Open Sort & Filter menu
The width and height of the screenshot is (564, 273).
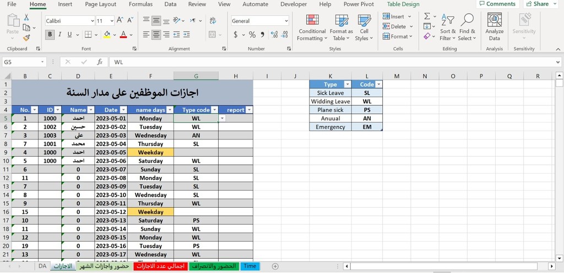click(448, 27)
